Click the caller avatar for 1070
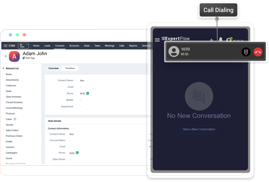 click(174, 51)
